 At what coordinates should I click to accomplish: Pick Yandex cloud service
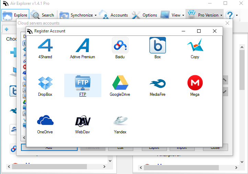click(x=120, y=124)
